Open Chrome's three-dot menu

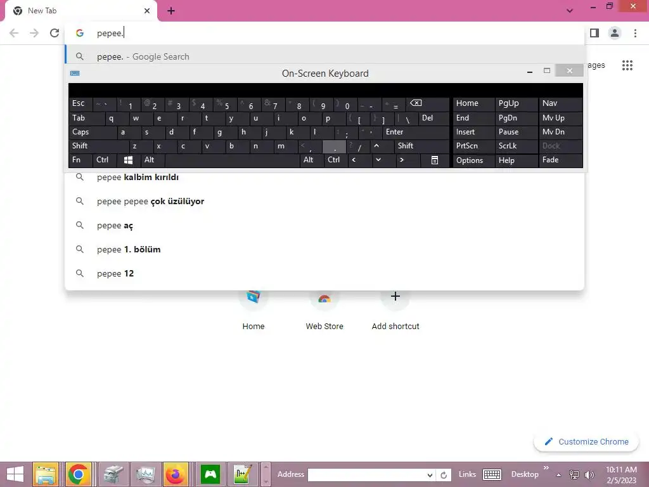coord(635,33)
